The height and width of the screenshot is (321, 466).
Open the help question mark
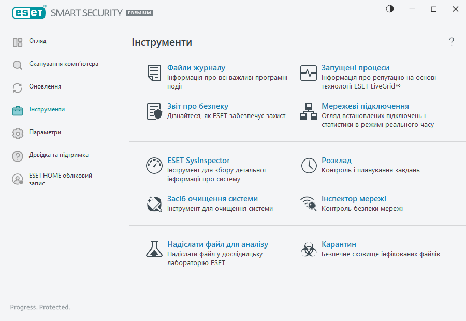point(452,42)
